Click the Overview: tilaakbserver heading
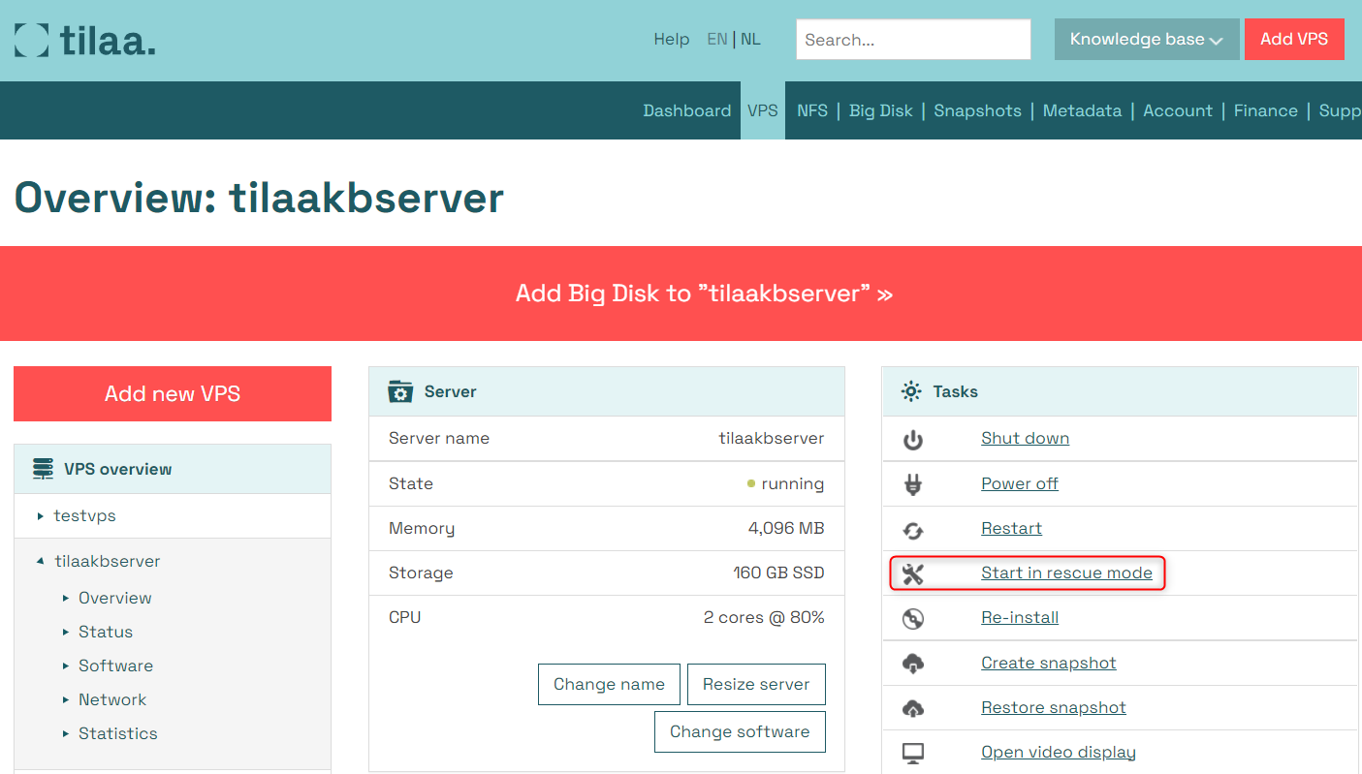1362x774 pixels. (x=259, y=198)
